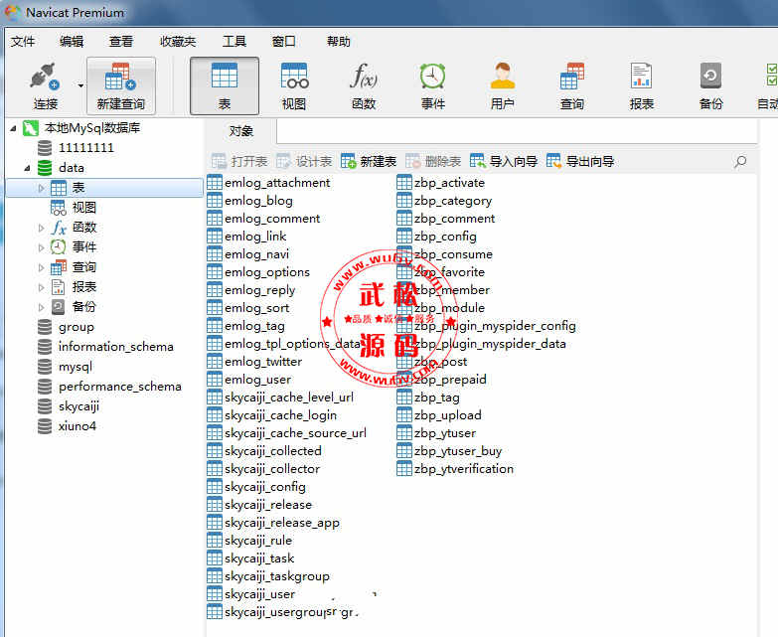
Task: Select the Report (报表) toolbar icon
Action: pyautogui.click(x=641, y=85)
